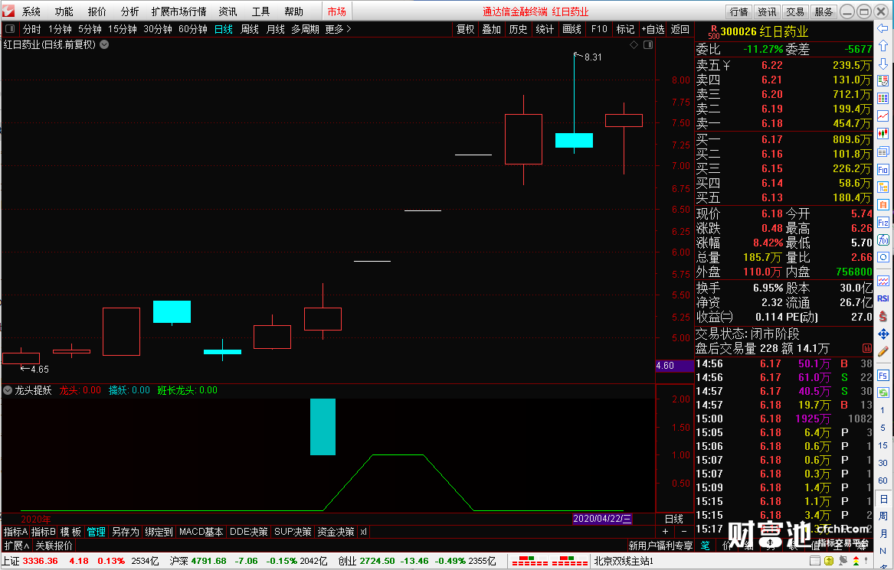Select 30-minute period in right sidebar
This screenshot has width=894, height=570.
point(883,463)
